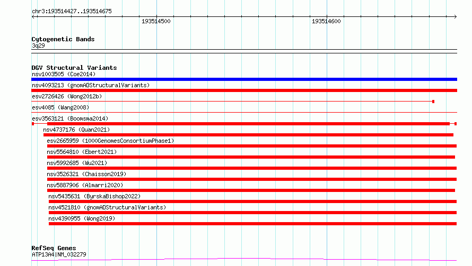472x266 pixels.
Task: Select the 3q29 band label
Action: [38, 45]
